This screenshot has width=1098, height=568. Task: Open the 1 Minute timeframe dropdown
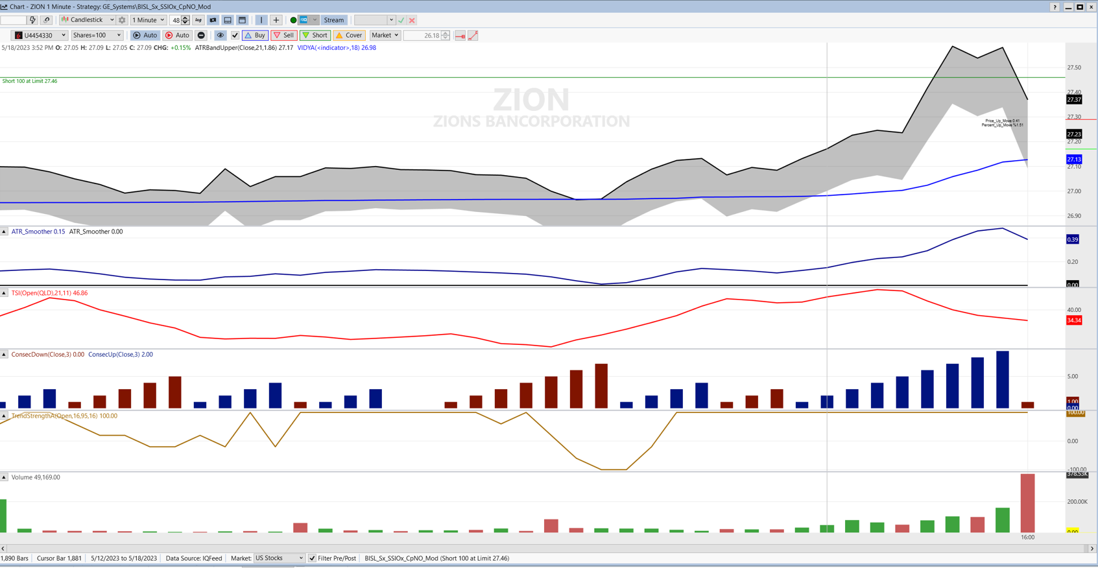[x=149, y=20]
